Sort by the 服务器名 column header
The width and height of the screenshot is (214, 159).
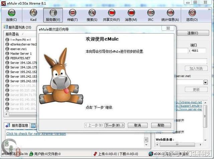[12, 34]
